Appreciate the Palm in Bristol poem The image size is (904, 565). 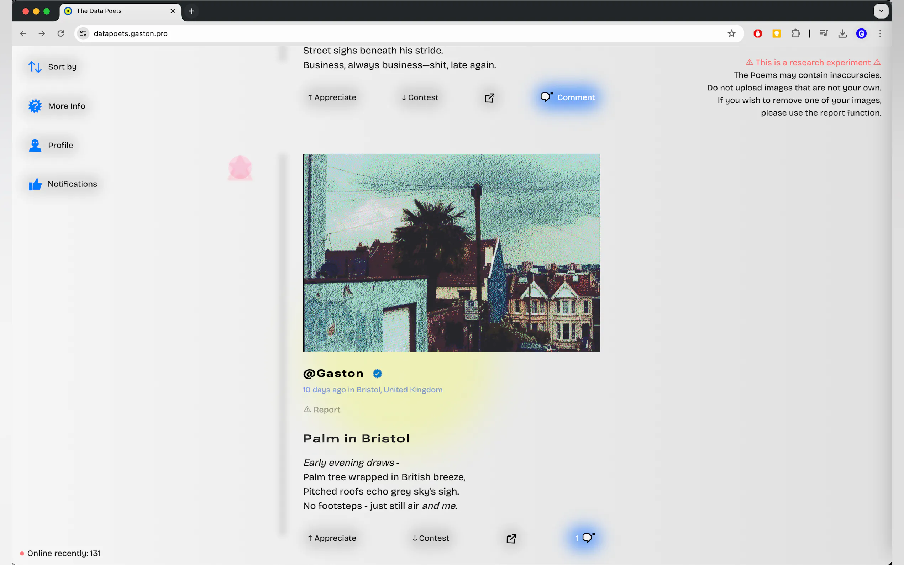click(332, 538)
